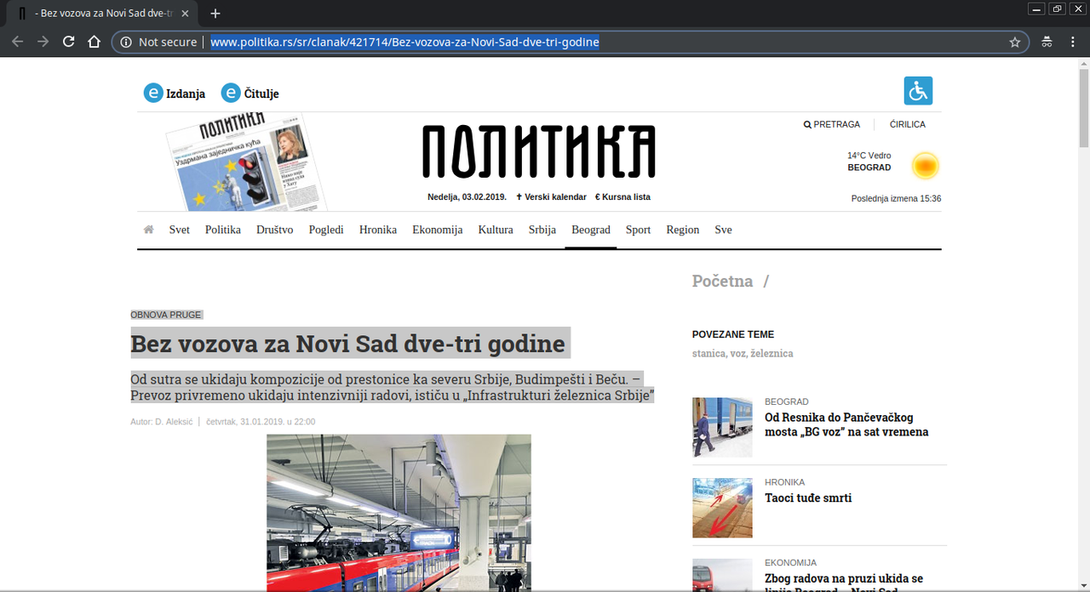Viewport: 1090px width, 592px height.
Task: Open the Region section
Action: tap(683, 230)
